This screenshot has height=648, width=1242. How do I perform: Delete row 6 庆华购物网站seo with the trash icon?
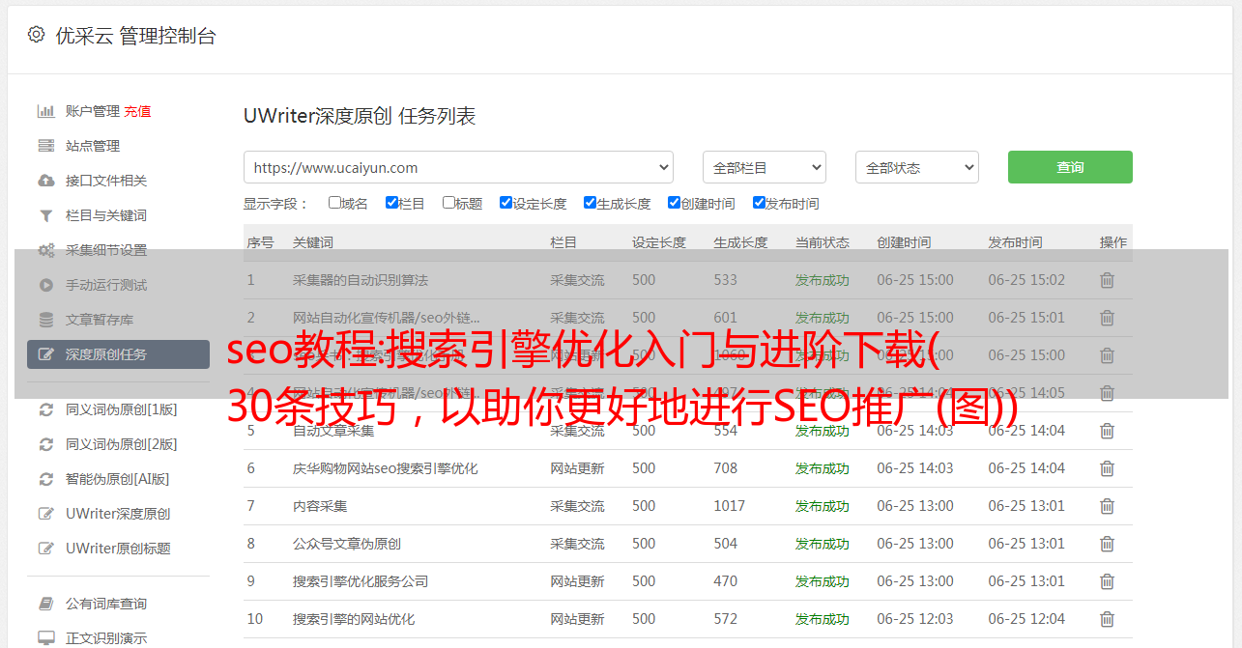pos(1108,468)
